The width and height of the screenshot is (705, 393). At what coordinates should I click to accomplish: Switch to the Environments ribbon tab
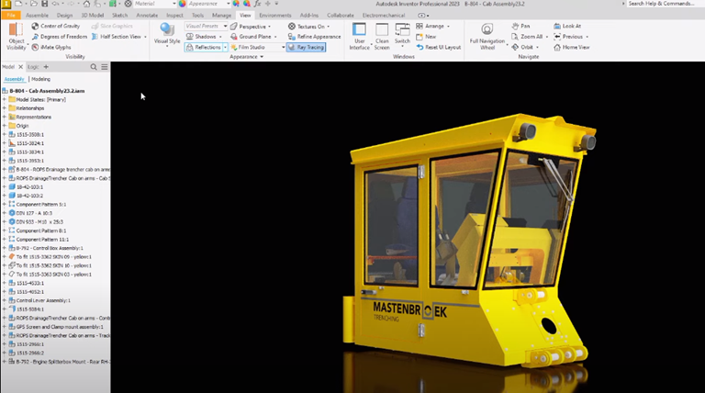click(x=275, y=16)
